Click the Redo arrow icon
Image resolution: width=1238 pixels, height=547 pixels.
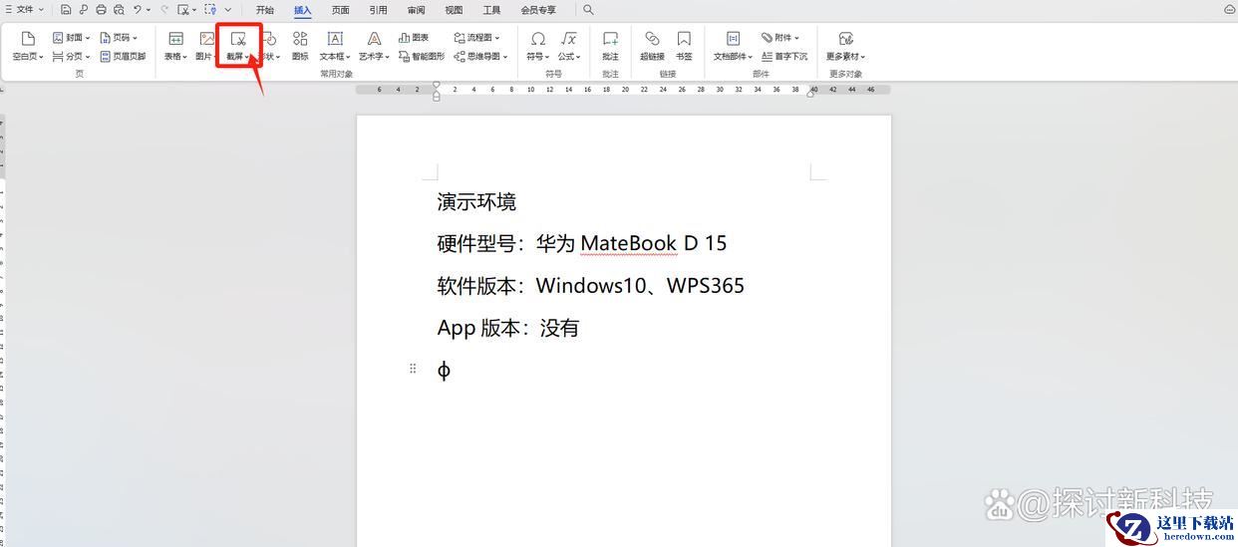coord(164,10)
